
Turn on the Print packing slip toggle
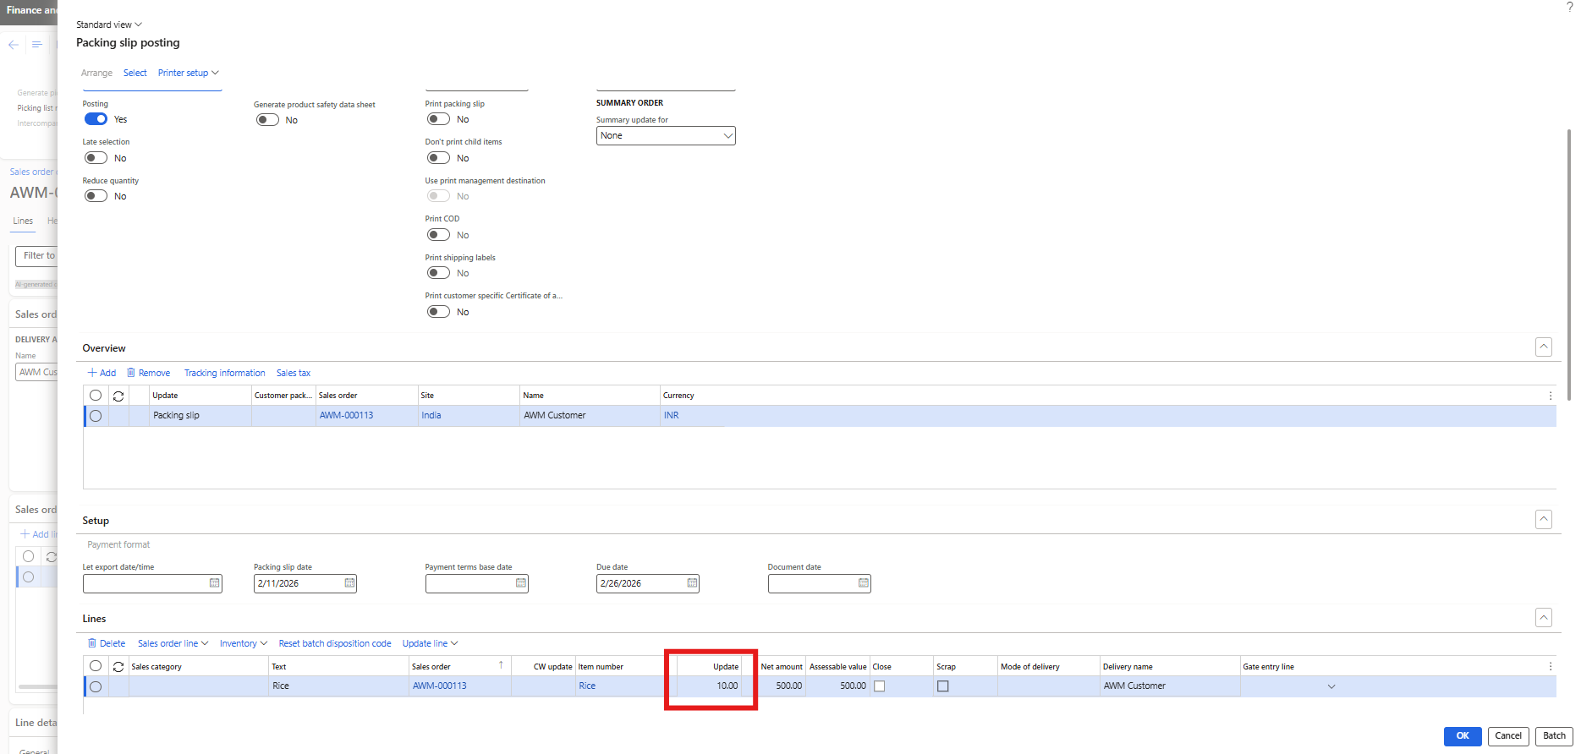(438, 119)
